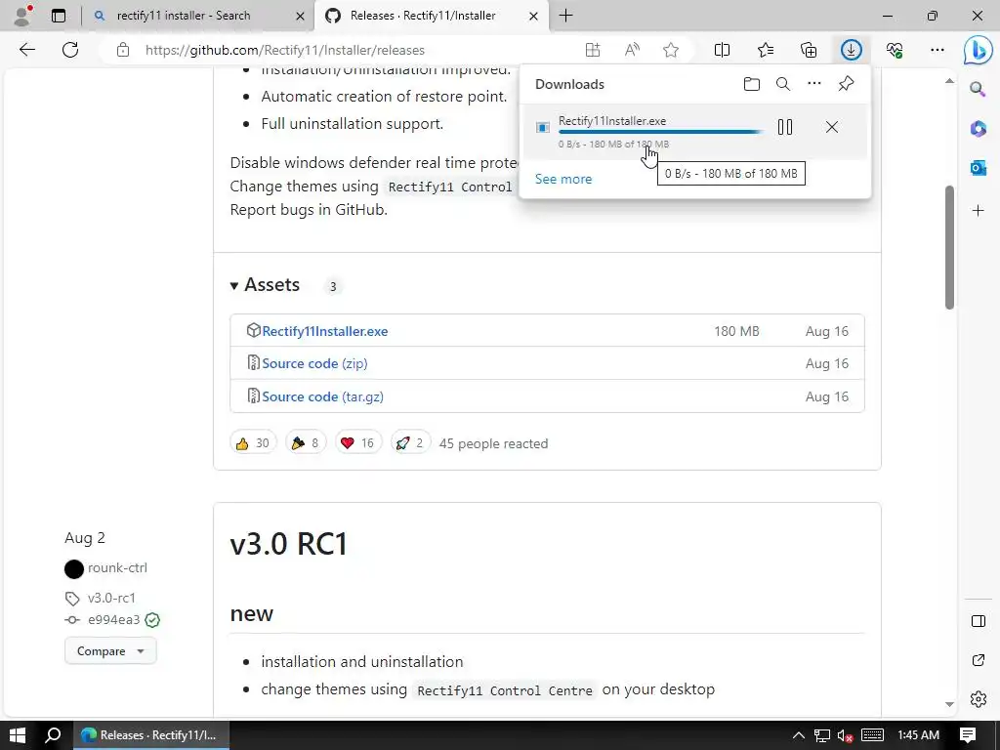Screen dimensions: 1000x750
Task: Toggle heart reaction 16
Action: pyautogui.click(x=357, y=442)
